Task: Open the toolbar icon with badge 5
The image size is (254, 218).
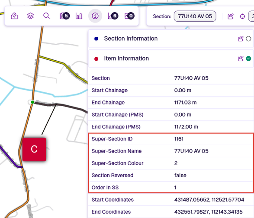Action: [x=64, y=16]
